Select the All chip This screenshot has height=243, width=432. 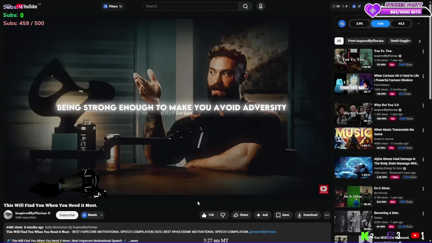point(339,41)
